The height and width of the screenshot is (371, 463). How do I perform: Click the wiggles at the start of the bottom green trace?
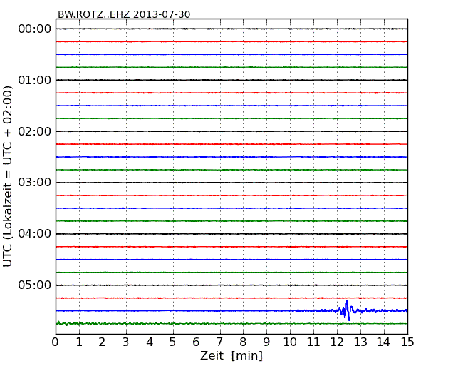[64, 323]
